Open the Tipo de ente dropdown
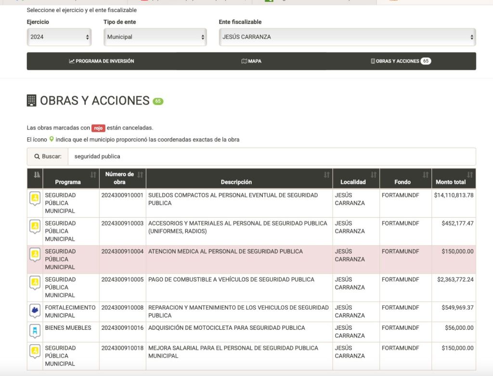This screenshot has width=493, height=376. tap(155, 37)
